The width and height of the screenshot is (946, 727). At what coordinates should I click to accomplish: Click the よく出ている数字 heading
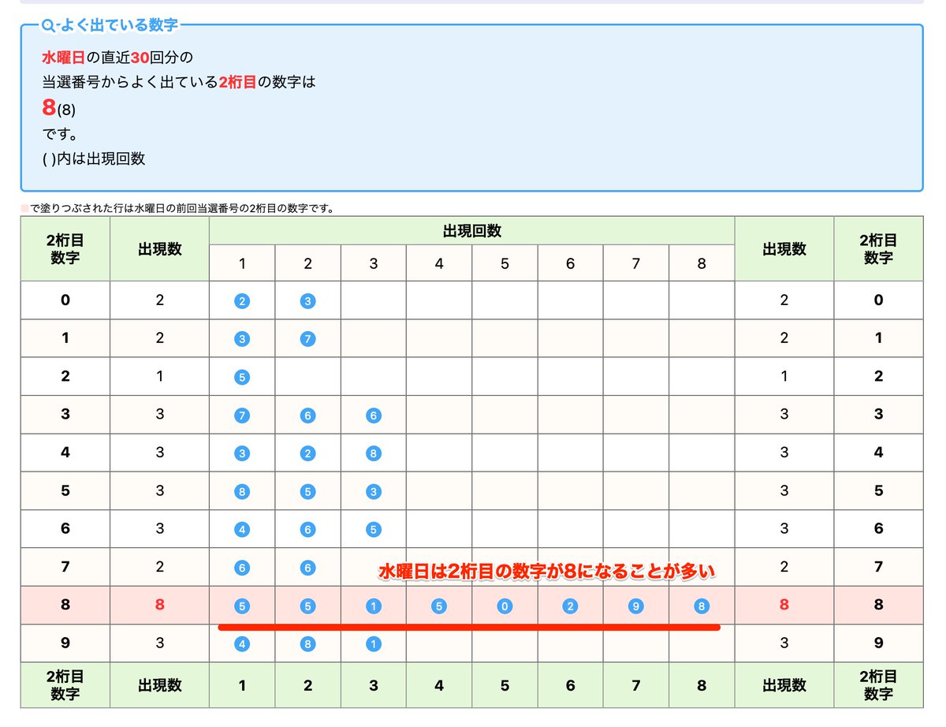[x=117, y=26]
